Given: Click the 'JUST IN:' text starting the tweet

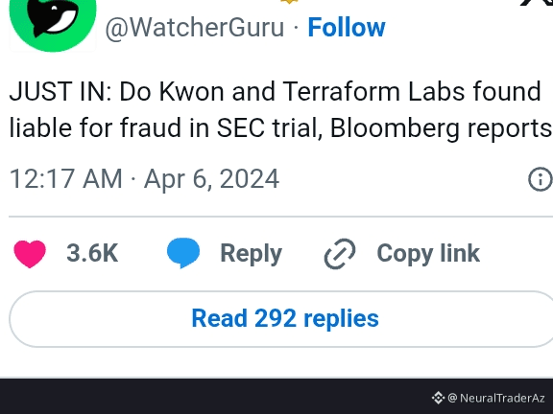Looking at the screenshot, I should tap(60, 92).
